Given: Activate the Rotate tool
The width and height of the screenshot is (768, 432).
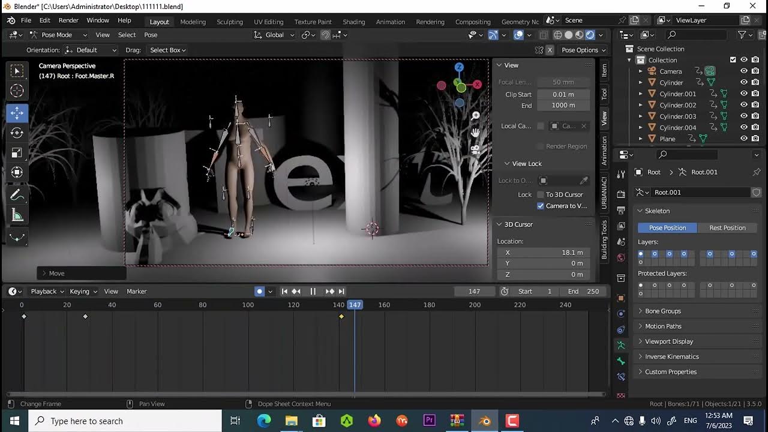Looking at the screenshot, I should (x=17, y=133).
